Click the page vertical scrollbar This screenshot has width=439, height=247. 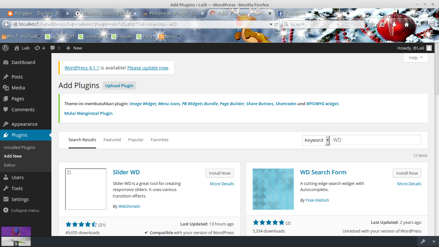437,69
